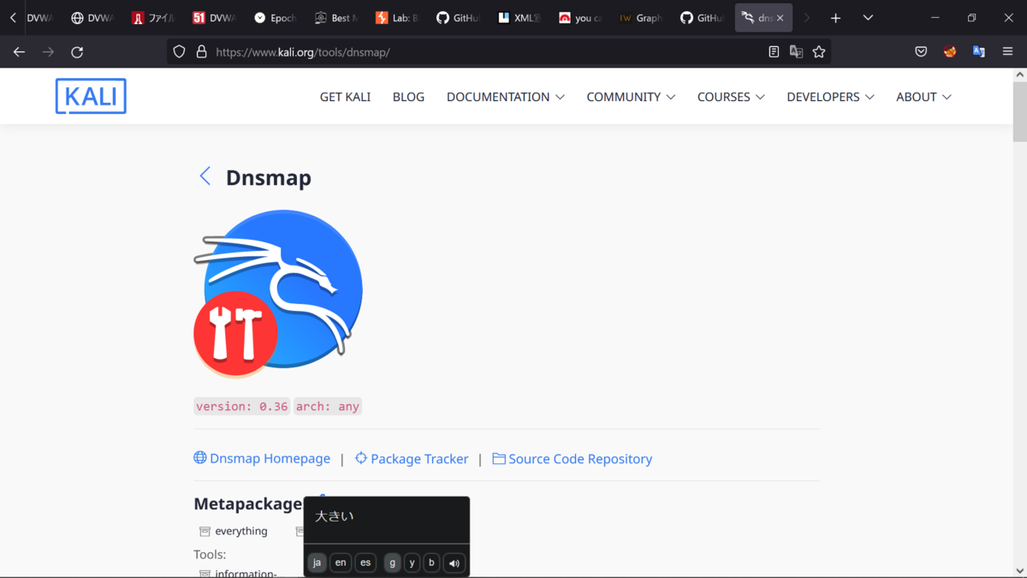Switch to the Epoch tab
Screen dimensions: 1027x578
pos(276,18)
